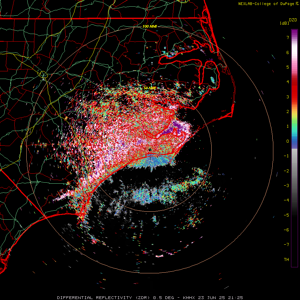Click the 2 tick label on the scale

click(x=288, y=112)
